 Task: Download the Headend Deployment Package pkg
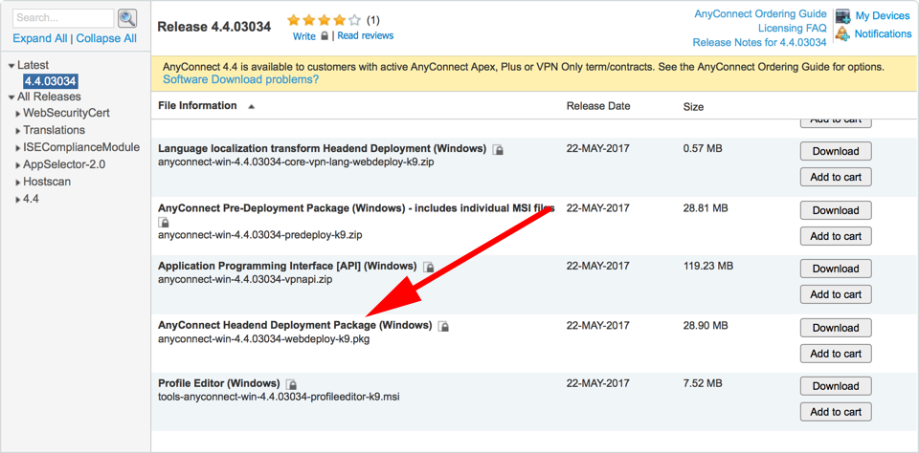pos(836,328)
